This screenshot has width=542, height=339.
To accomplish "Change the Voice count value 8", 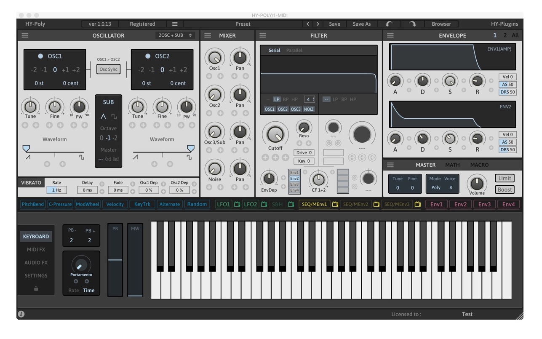I will 451,188.
